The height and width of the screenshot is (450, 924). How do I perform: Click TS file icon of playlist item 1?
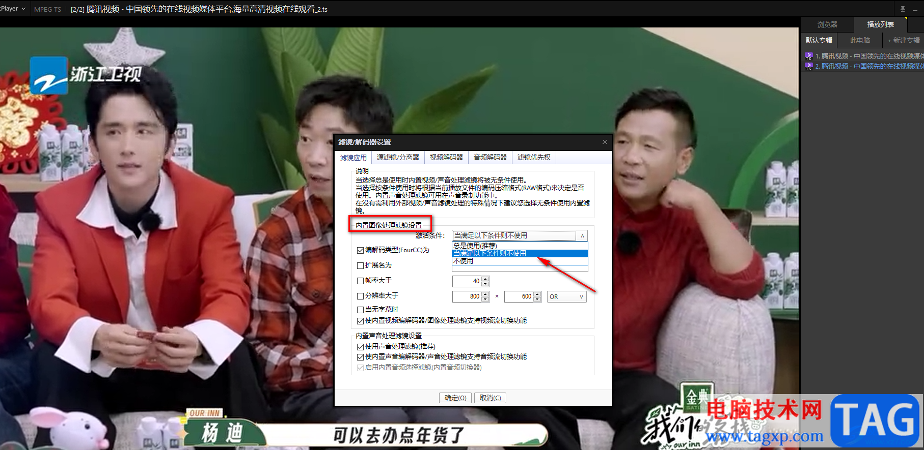tap(808, 56)
